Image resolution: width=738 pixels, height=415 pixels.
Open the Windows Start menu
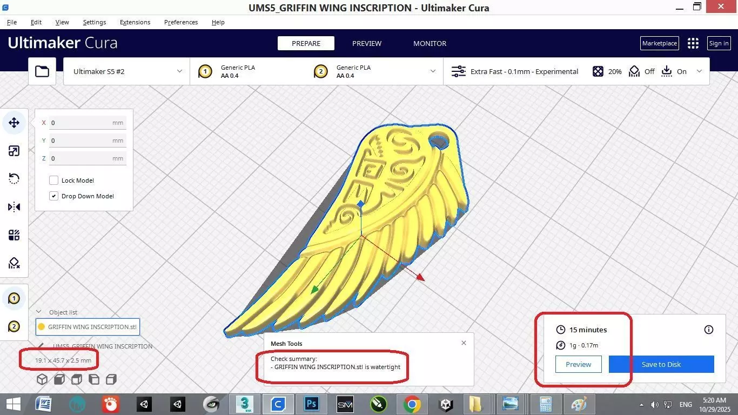click(x=13, y=404)
